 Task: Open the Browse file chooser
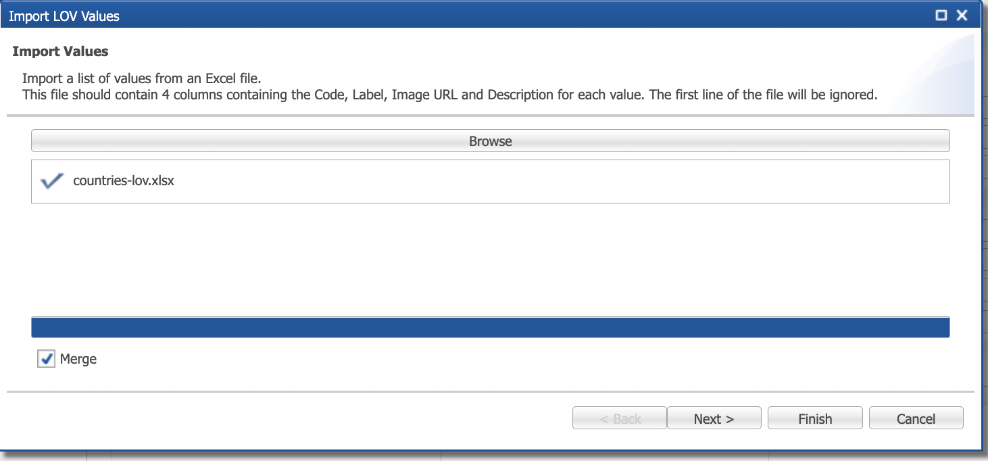coord(491,141)
